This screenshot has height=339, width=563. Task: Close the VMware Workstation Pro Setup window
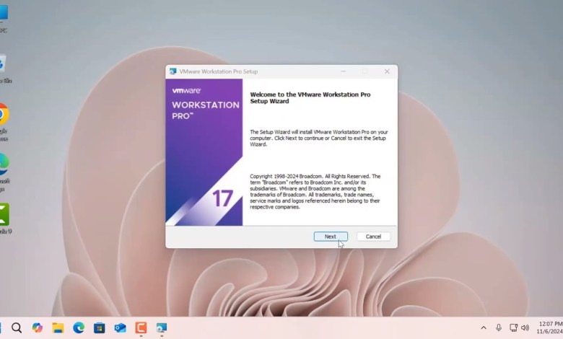pyautogui.click(x=387, y=71)
